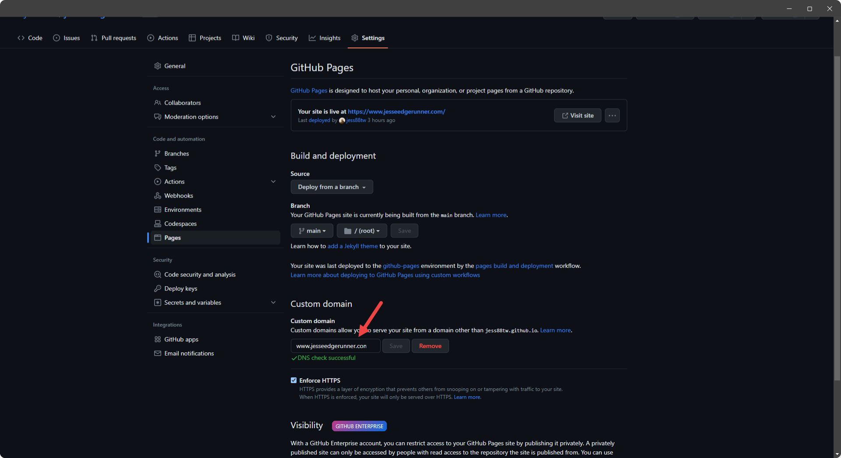Open the Projects tab
This screenshot has width=841, height=458.
(x=205, y=38)
